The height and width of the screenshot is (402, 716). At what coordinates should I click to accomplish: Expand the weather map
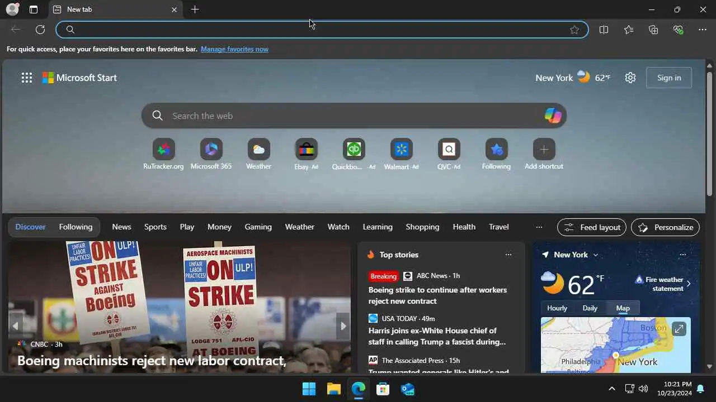(x=679, y=329)
